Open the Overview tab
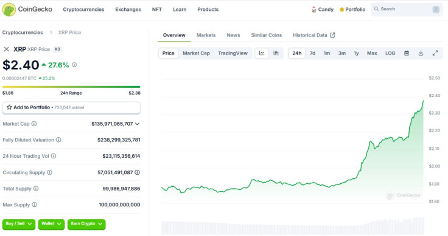Image resolution: width=448 pixels, height=236 pixels. (x=174, y=35)
